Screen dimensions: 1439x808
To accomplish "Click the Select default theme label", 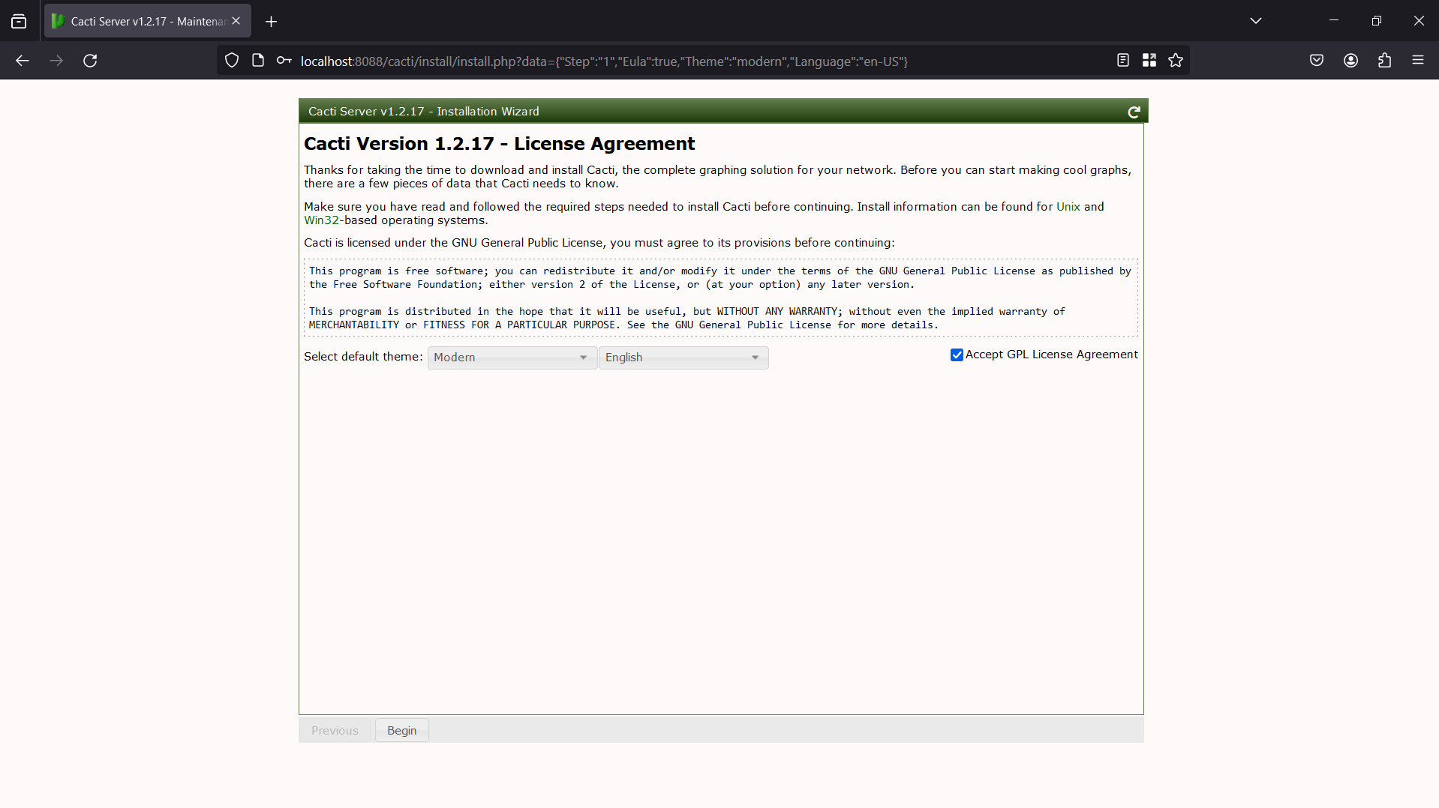I will click(x=363, y=357).
